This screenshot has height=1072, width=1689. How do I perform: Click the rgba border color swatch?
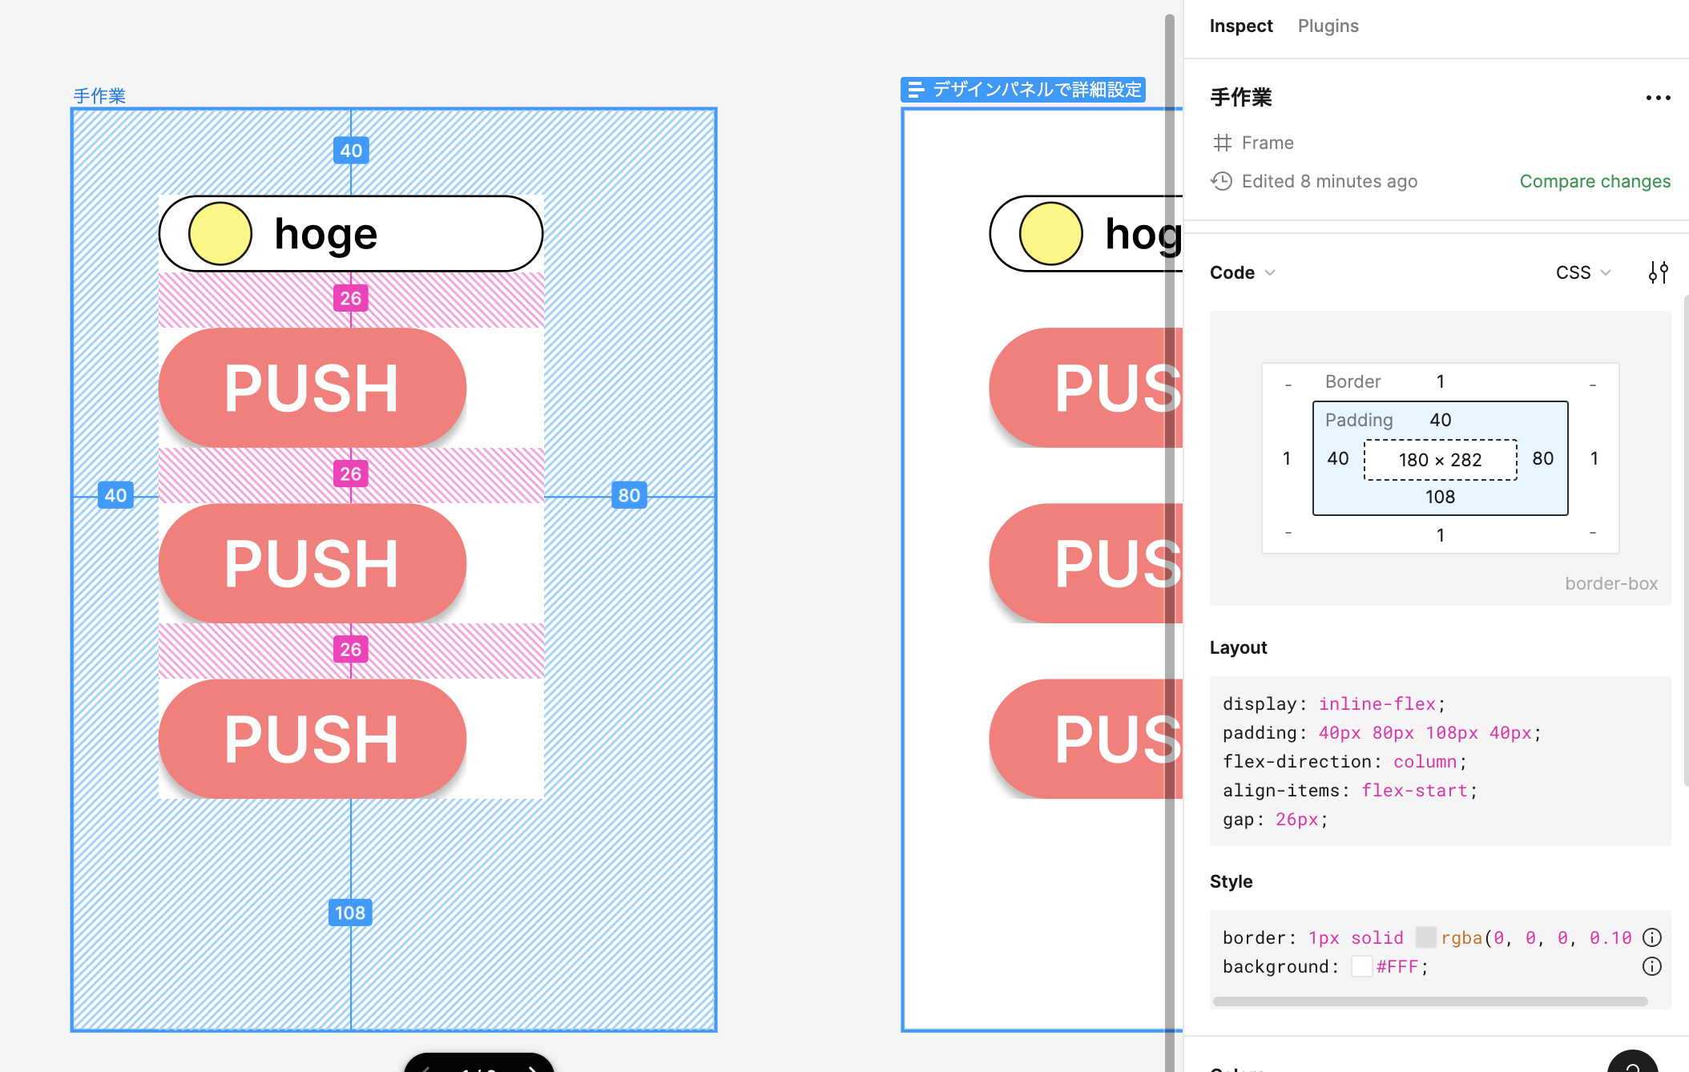coord(1425,937)
